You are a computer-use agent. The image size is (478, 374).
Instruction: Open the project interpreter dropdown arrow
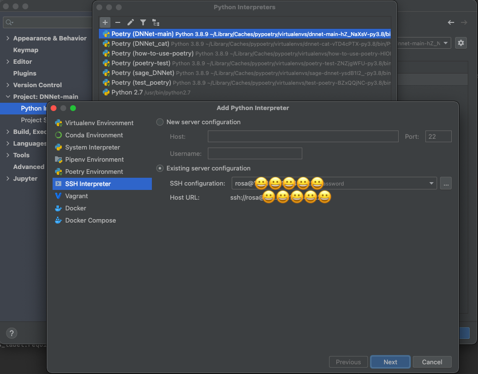(446, 43)
